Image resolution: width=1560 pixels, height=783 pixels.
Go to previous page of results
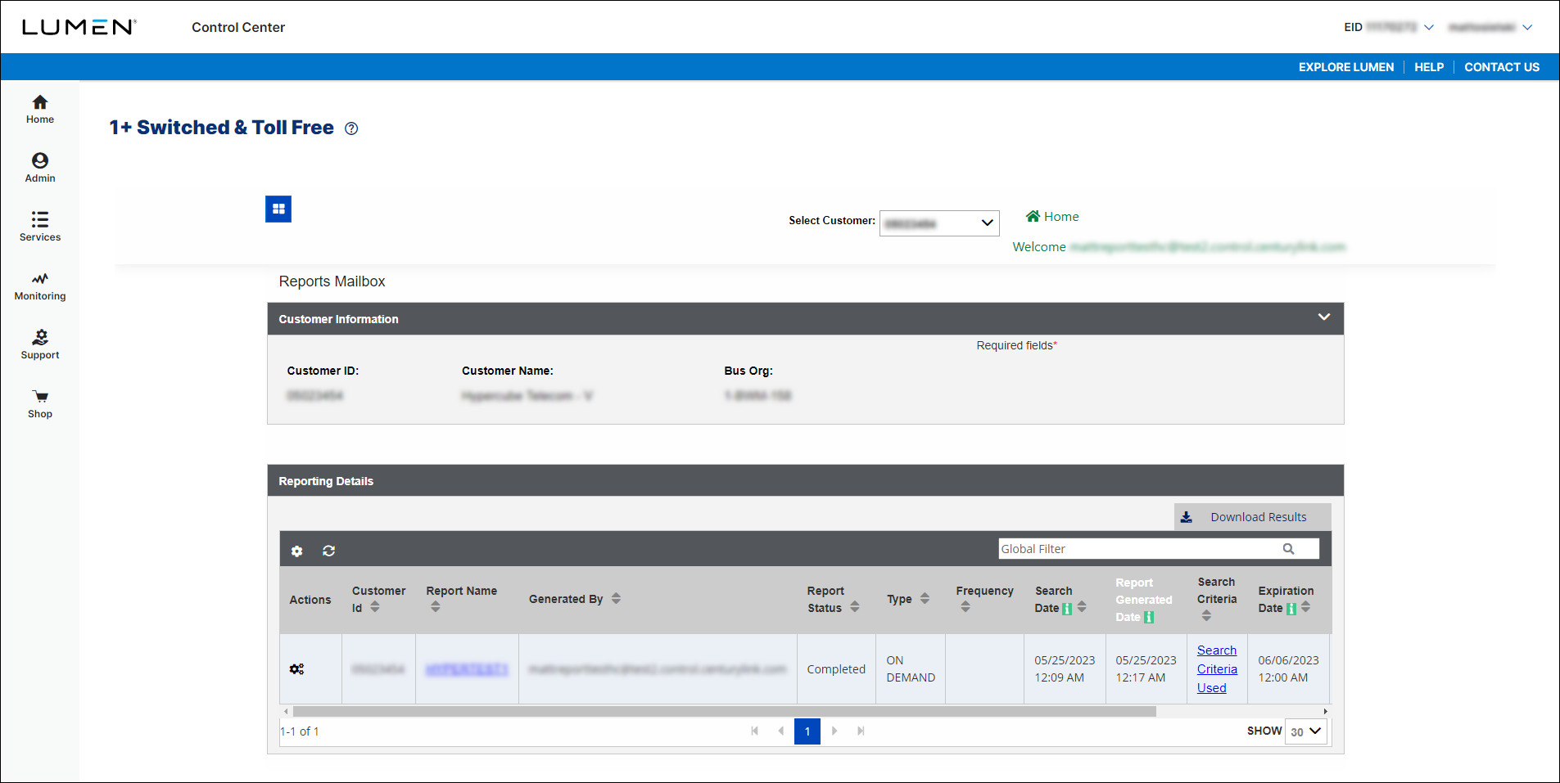pos(780,731)
